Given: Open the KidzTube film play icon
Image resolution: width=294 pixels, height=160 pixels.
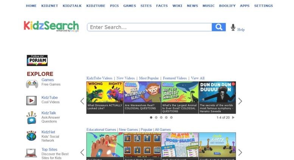Looking at the screenshot, I should click(31, 100).
